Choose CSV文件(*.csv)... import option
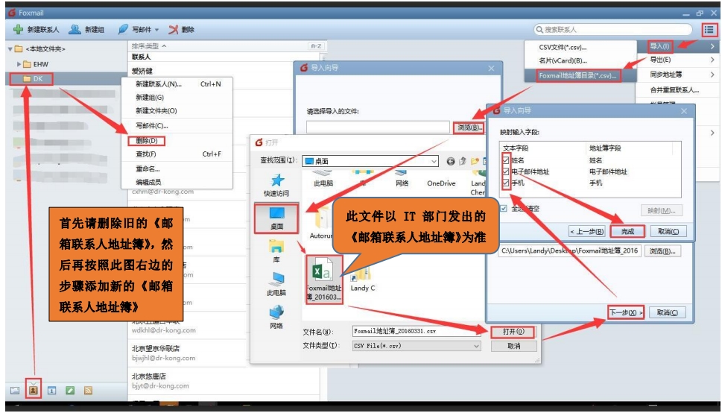The image size is (722, 413). [563, 48]
